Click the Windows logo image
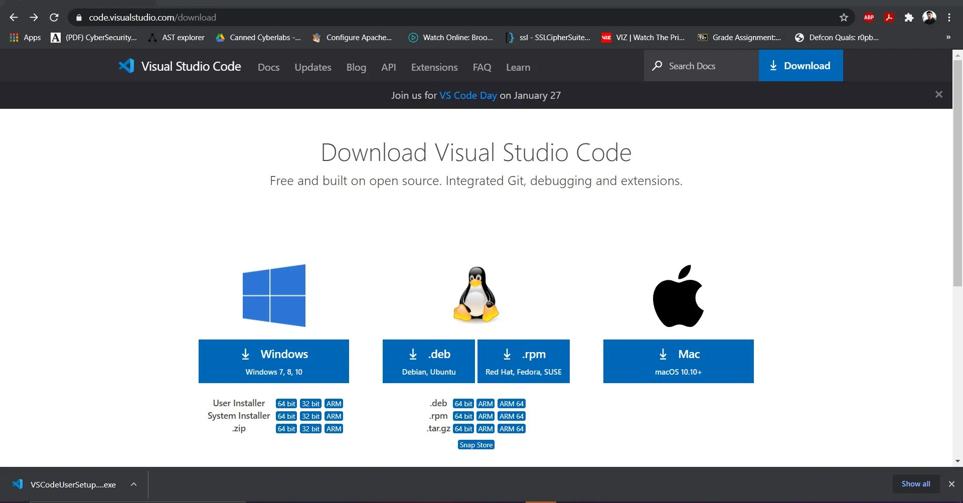The width and height of the screenshot is (963, 503). point(274,295)
